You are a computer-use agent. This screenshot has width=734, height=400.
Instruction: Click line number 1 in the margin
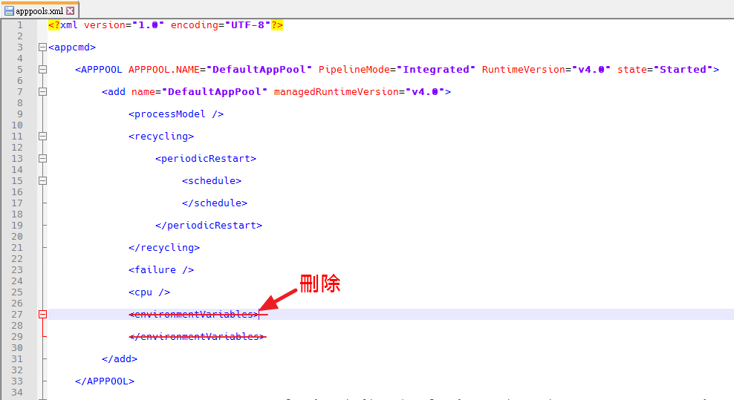pyautogui.click(x=19, y=25)
